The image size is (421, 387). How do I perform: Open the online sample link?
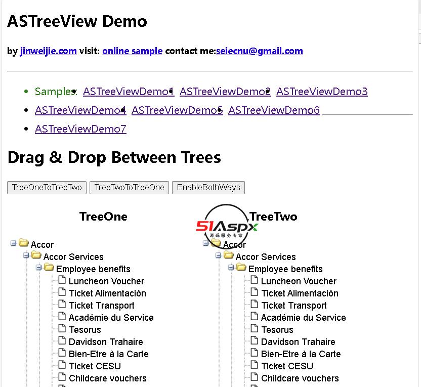(133, 51)
